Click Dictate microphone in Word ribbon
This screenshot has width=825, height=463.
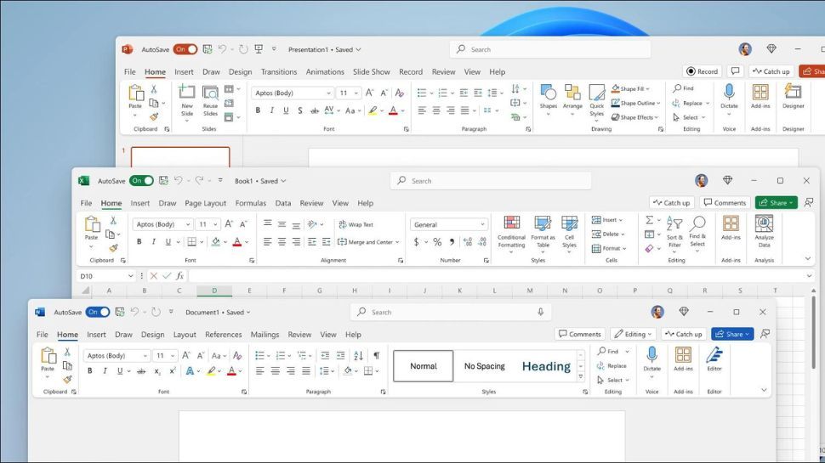click(x=651, y=355)
